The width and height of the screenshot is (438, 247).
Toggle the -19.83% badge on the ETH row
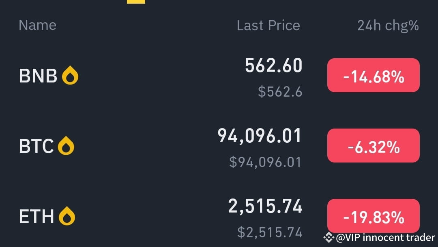coord(373,216)
